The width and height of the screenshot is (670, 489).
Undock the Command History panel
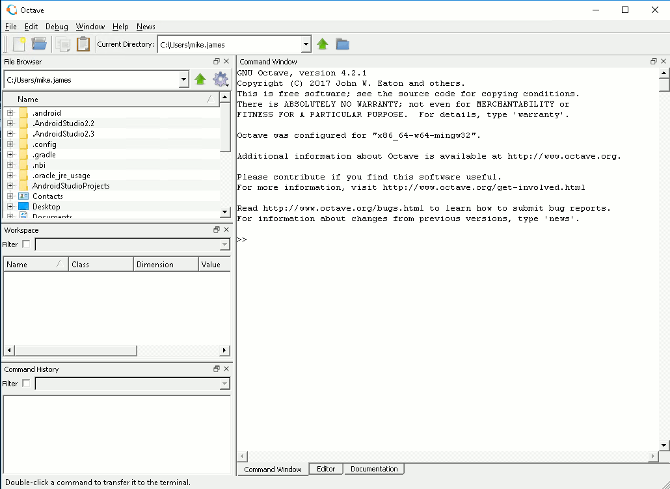217,369
